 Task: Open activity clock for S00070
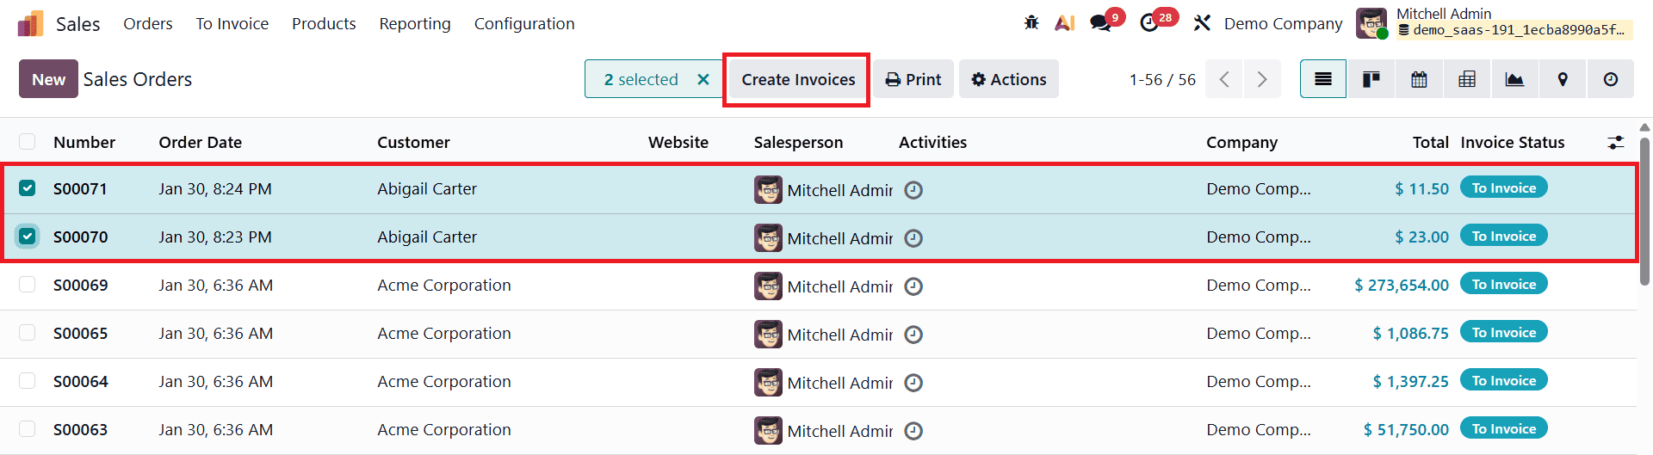913,238
